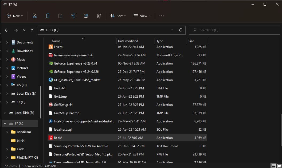Viewport: 282px width, 168px height.
Task: Click the drive icon in address bar
Action: point(42,30)
